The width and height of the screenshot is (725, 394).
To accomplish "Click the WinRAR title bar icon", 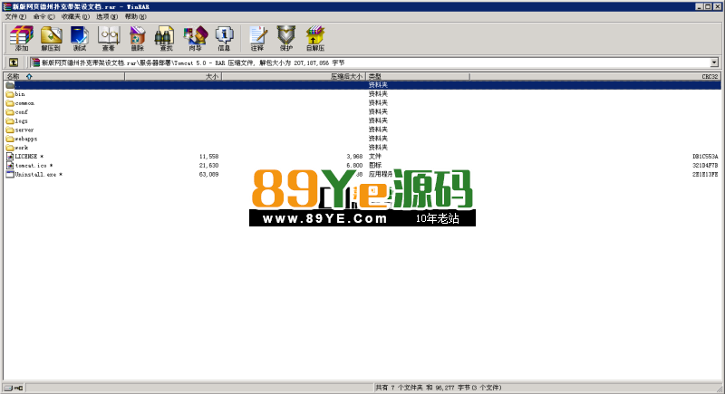I will pyautogui.click(x=7, y=6).
